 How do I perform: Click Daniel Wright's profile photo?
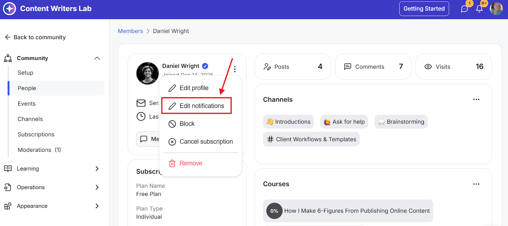pyautogui.click(x=147, y=73)
